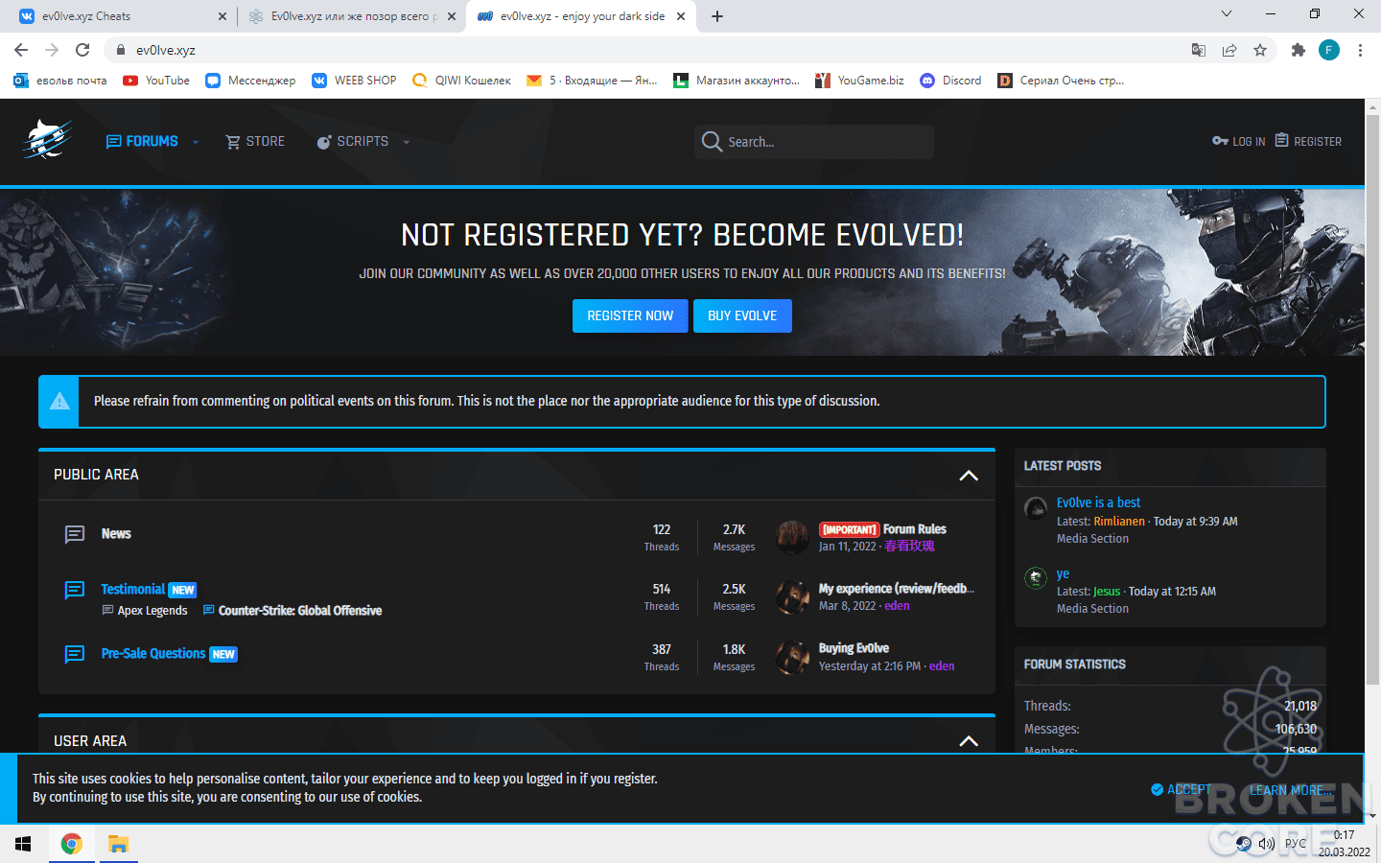Open the tab search dropdown arrow
Image resolution: width=1381 pixels, height=863 pixels.
[1227, 13]
